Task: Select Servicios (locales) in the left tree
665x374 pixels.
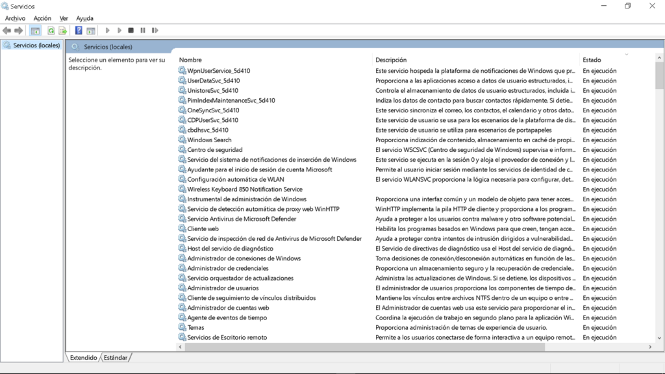Action: [x=36, y=45]
